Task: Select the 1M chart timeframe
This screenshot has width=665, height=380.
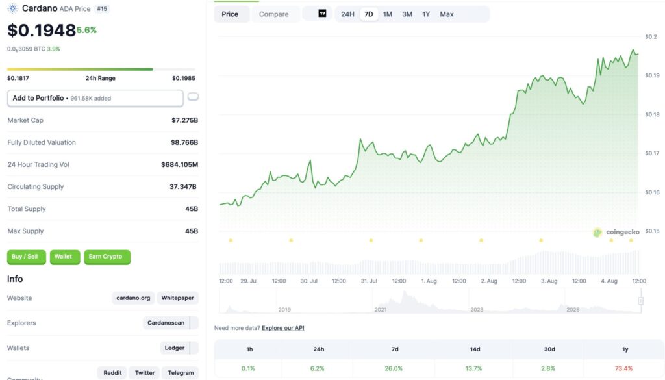Action: tap(388, 14)
